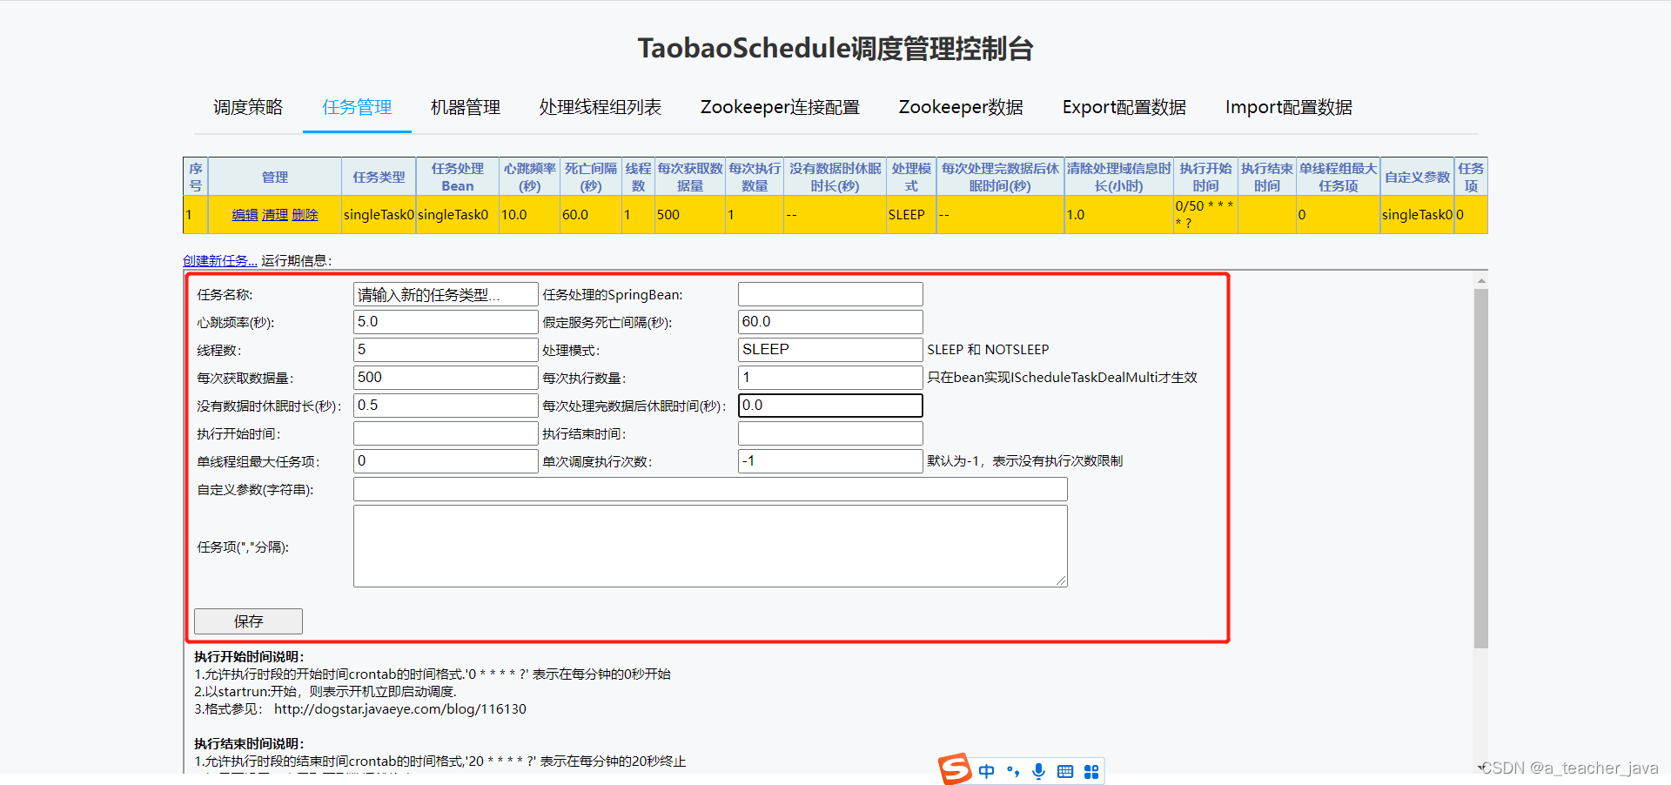Click the scrollbar up arrow
Viewport: 1671px width, 785px height.
click(x=1481, y=281)
